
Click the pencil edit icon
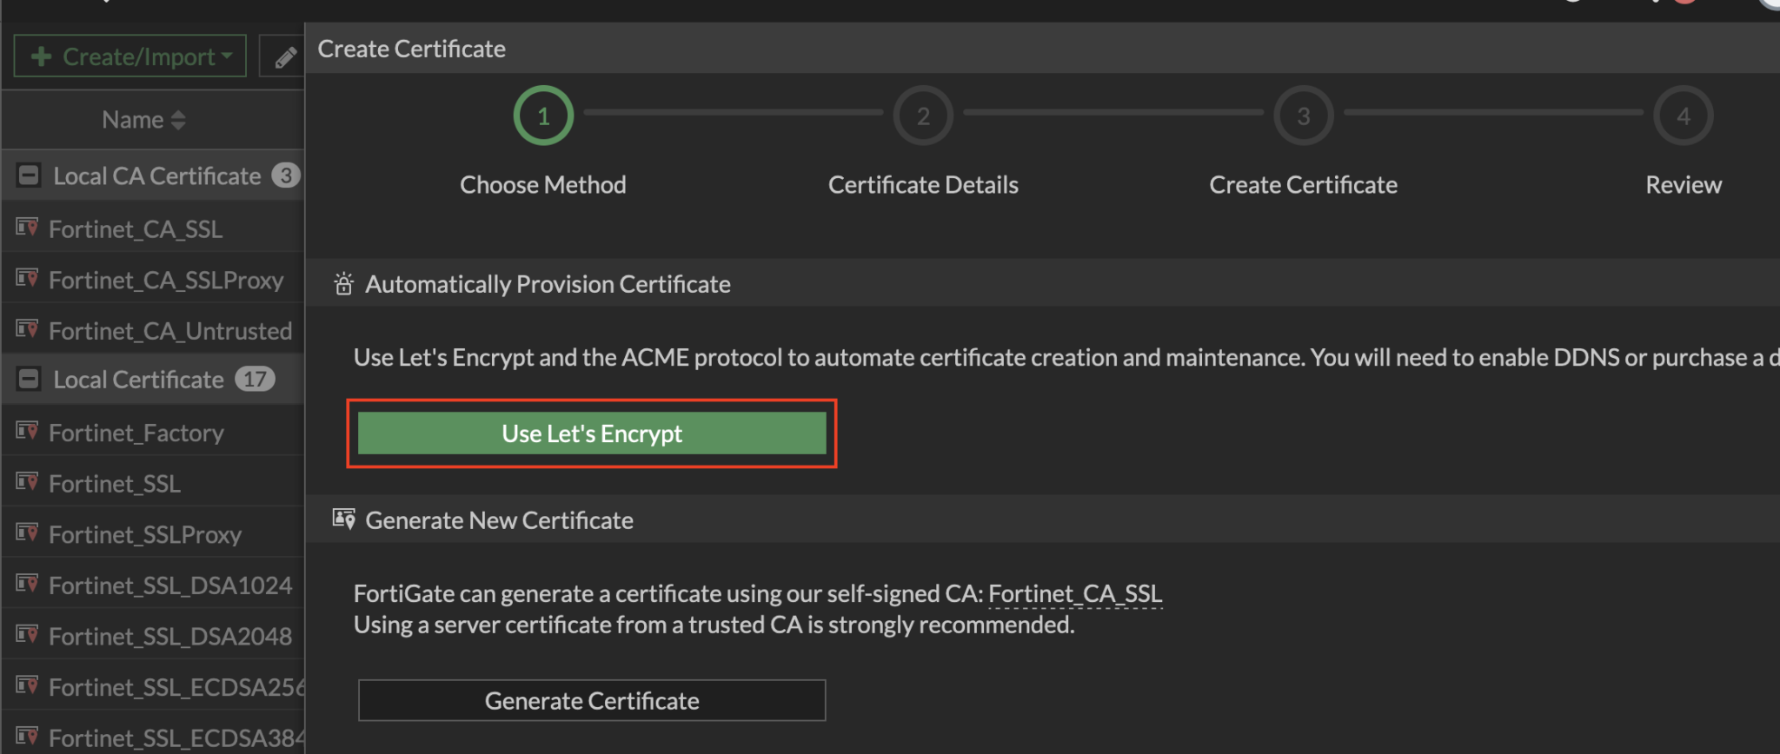pyautogui.click(x=284, y=57)
